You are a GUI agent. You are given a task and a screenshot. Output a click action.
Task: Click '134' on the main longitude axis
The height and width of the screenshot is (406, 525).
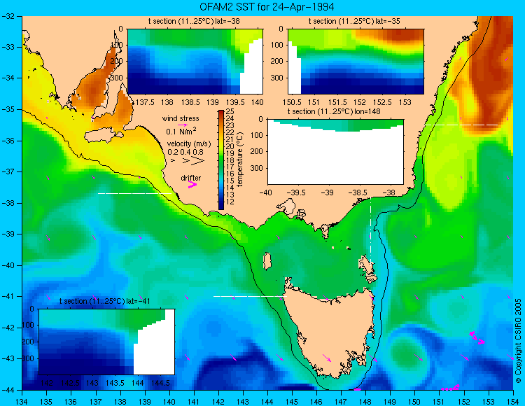pyautogui.click(x=22, y=402)
